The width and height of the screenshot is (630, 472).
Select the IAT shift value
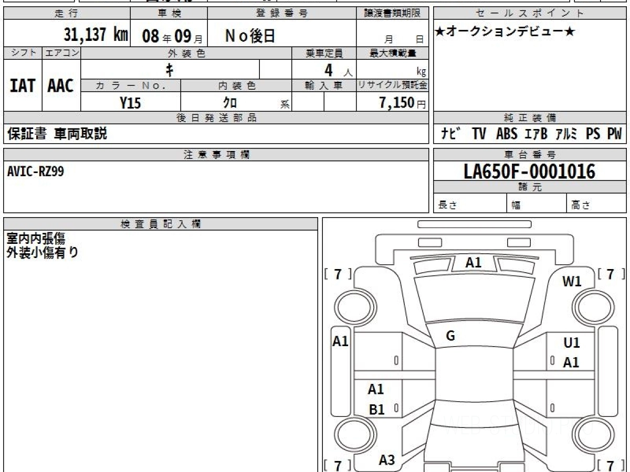[x=23, y=86]
